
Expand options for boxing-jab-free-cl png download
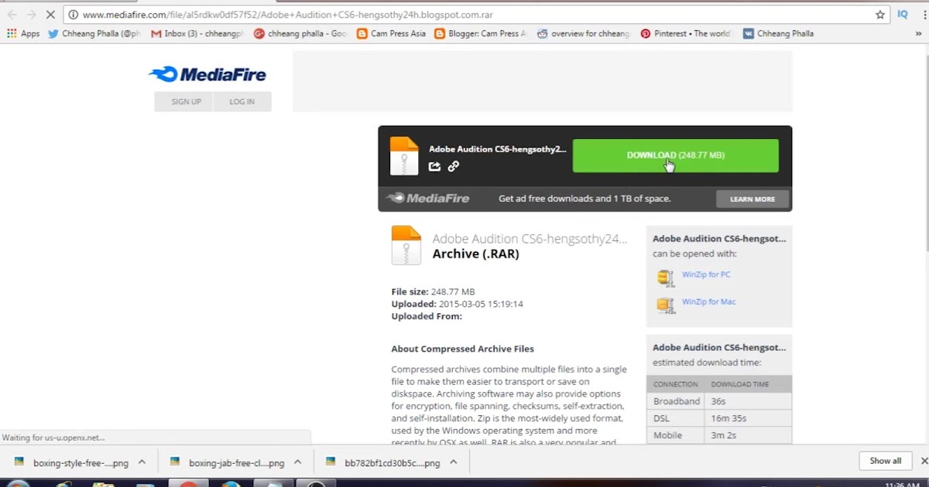coord(297,462)
